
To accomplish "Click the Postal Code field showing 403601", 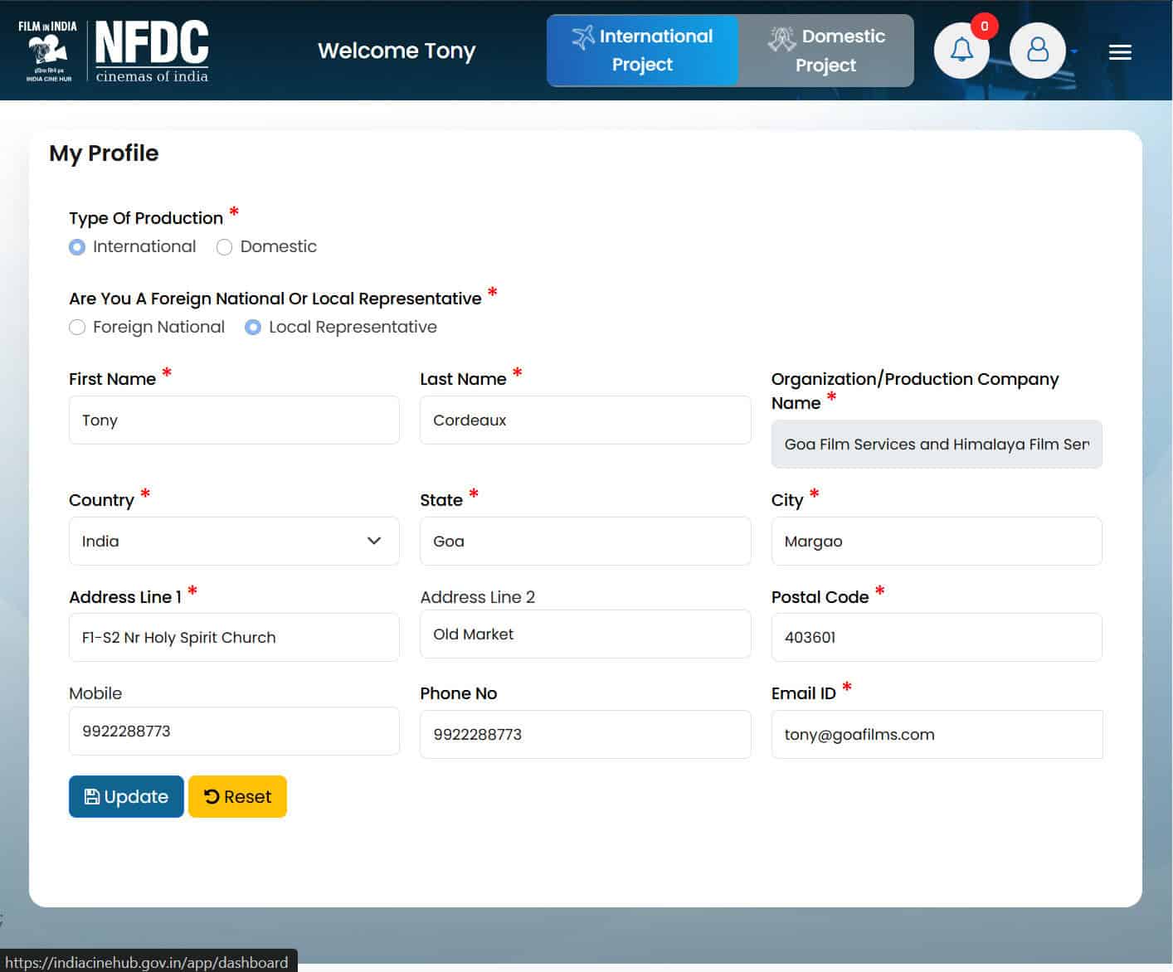I will 937,637.
